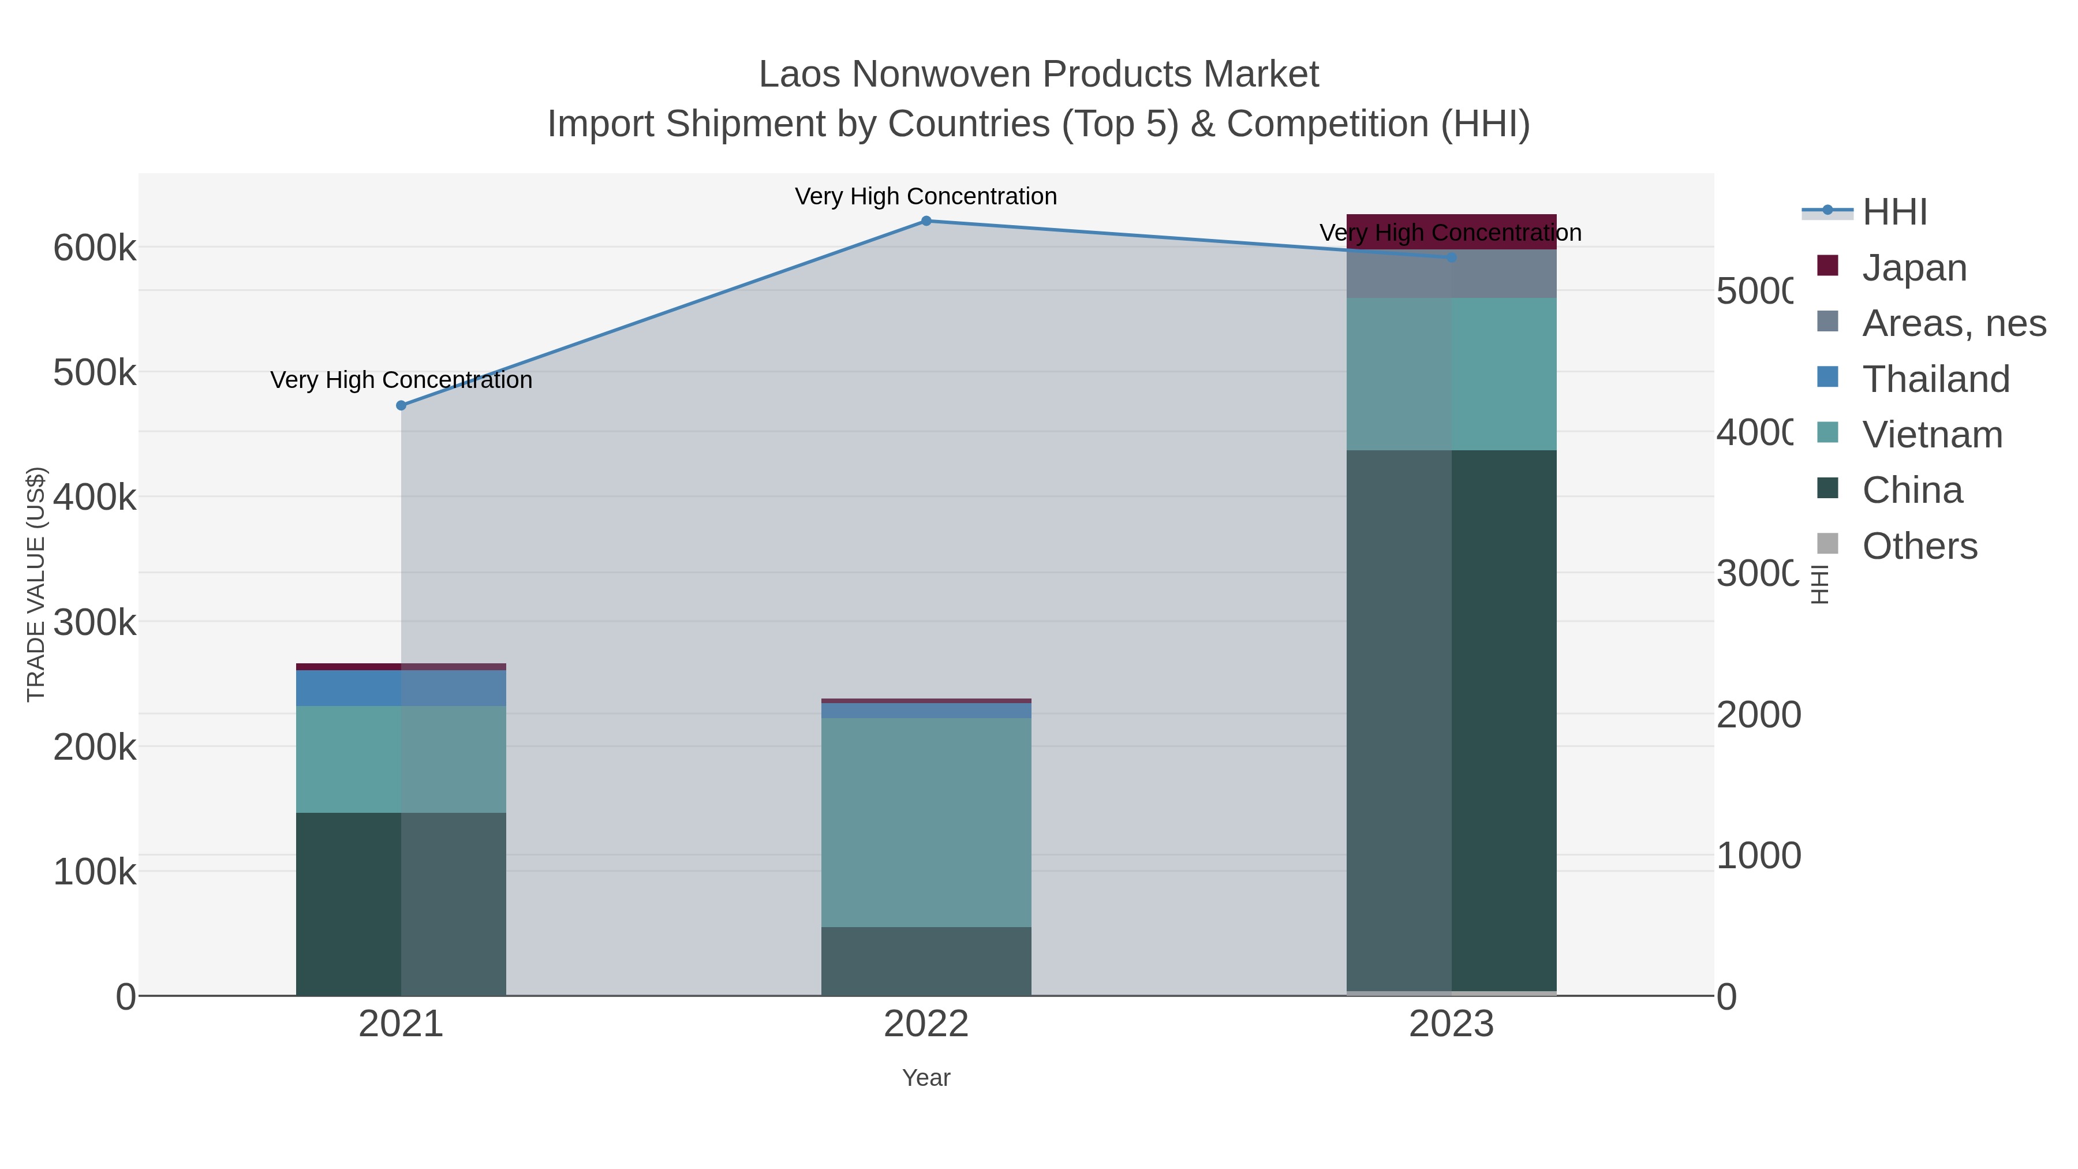
Task: Click the 2023 Vietnam bar segment
Action: 1451,374
